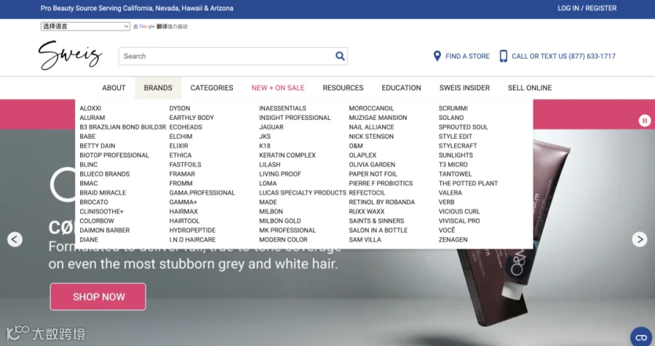Open the SELL ONLINE menu
655x346 pixels.
[530, 88]
